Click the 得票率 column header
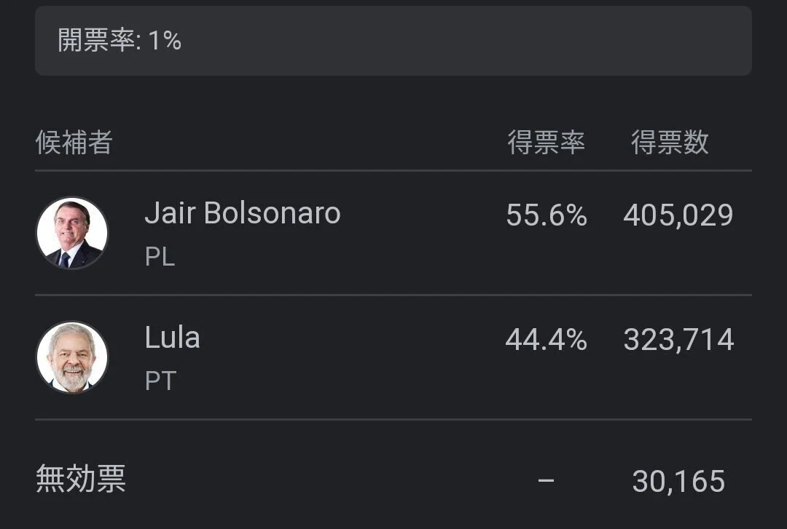The width and height of the screenshot is (787, 529). [x=546, y=143]
